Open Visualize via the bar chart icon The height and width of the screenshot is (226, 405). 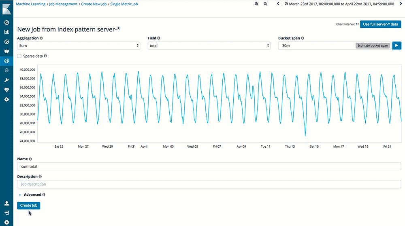coord(6,32)
